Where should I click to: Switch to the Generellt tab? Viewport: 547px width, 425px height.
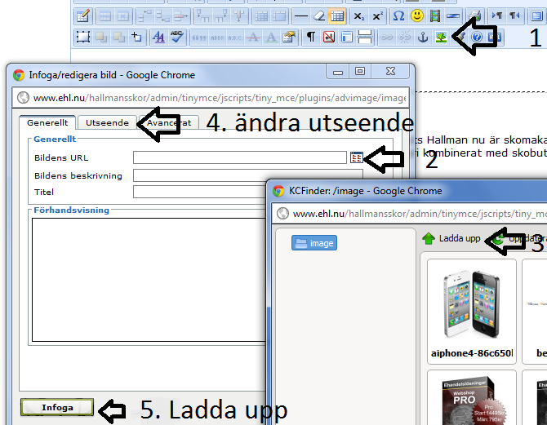point(47,122)
